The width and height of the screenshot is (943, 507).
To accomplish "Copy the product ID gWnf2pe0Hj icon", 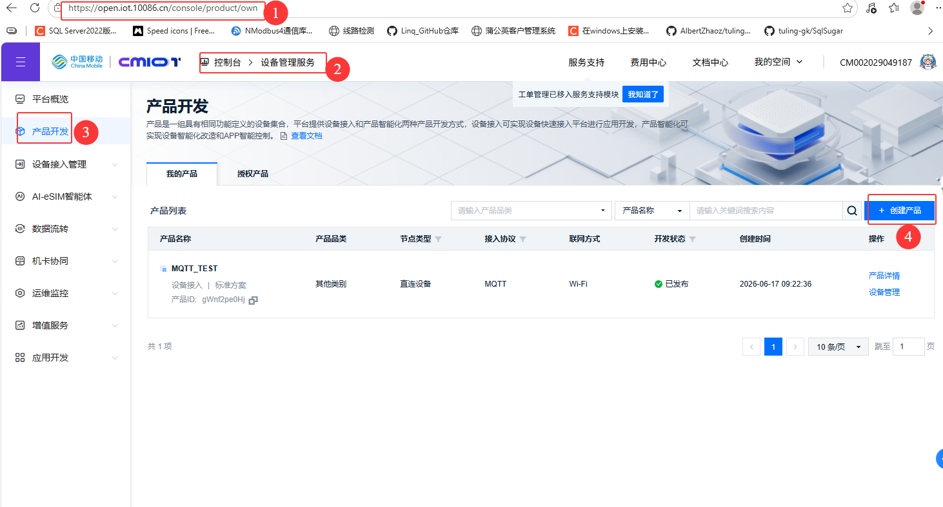I will pos(253,300).
